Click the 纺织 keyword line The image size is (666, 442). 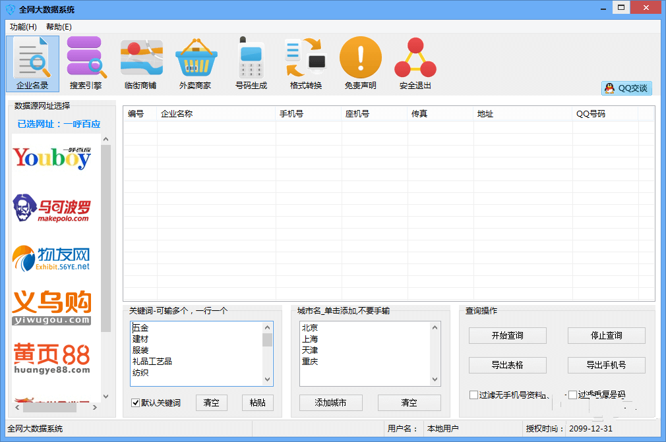coord(140,372)
